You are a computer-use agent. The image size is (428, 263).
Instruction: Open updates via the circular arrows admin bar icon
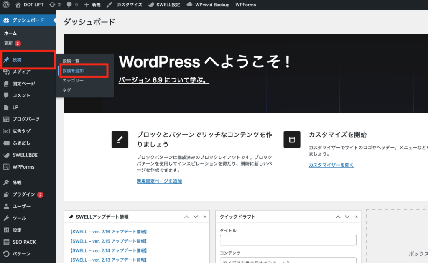(53, 5)
